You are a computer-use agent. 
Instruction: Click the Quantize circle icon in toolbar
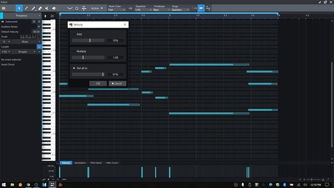pyautogui.click(x=77, y=8)
